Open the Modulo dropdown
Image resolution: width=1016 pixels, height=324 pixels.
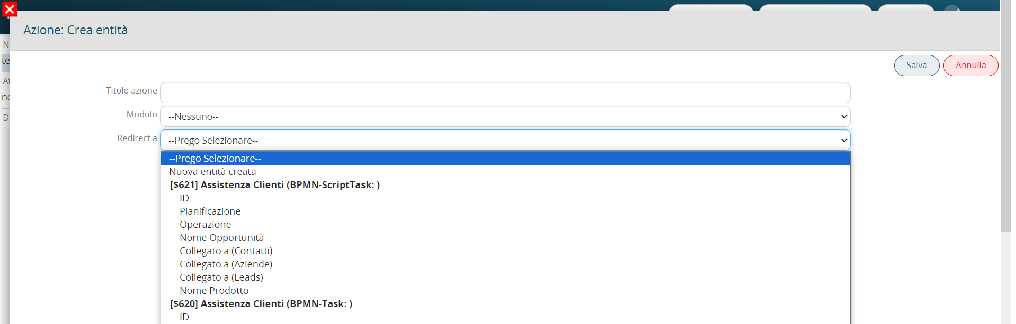pos(505,116)
